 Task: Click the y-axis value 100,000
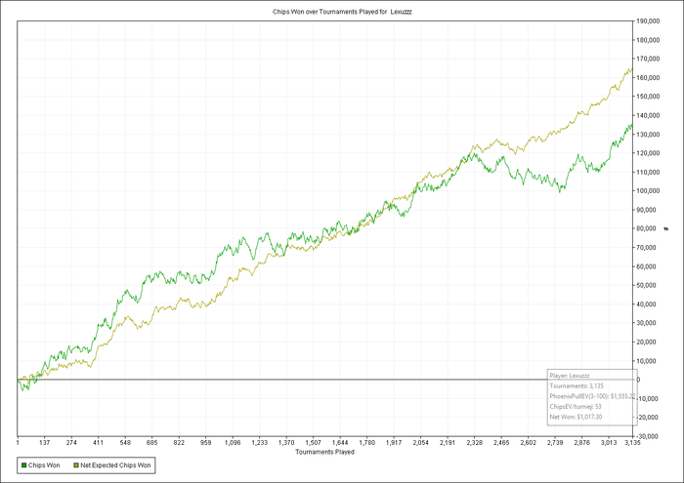pyautogui.click(x=648, y=191)
